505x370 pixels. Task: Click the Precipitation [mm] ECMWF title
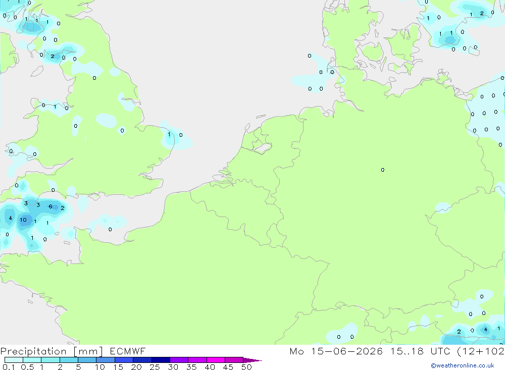click(73, 351)
